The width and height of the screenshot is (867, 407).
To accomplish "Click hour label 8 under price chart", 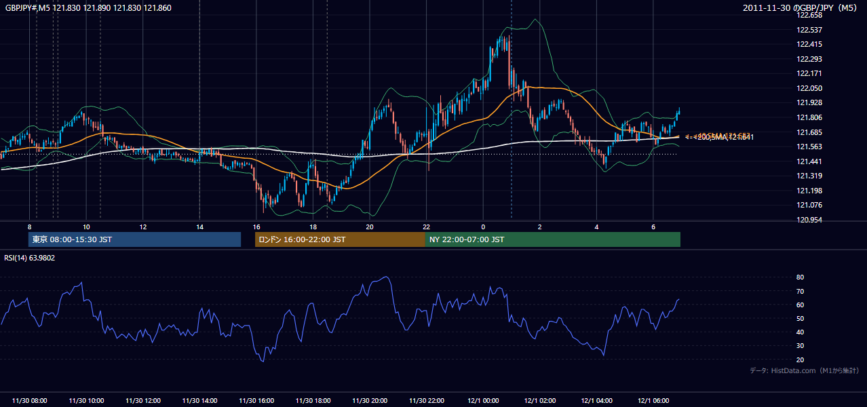I will pos(30,227).
